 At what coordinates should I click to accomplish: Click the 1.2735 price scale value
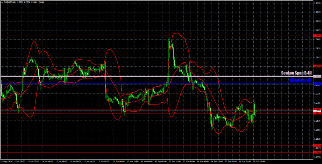(x=317, y=94)
